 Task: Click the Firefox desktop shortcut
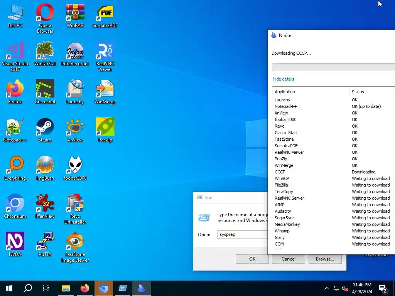pyautogui.click(x=15, y=92)
